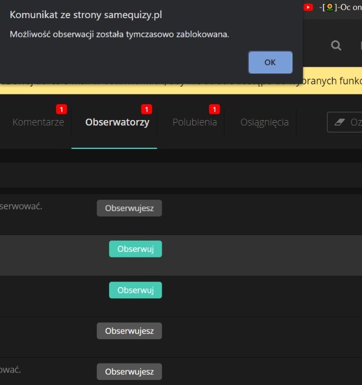Viewport: 362px width, 385px height.
Task: Open the Polubienia tab
Action: tap(195, 122)
